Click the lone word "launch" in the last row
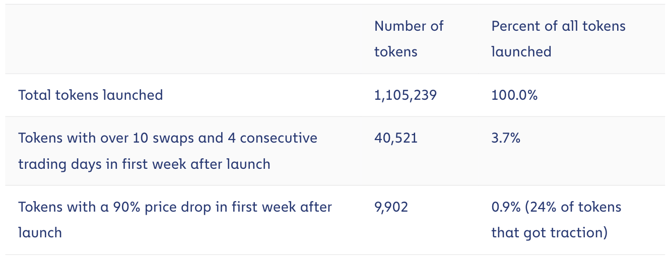This screenshot has height=258, width=667. (x=40, y=233)
